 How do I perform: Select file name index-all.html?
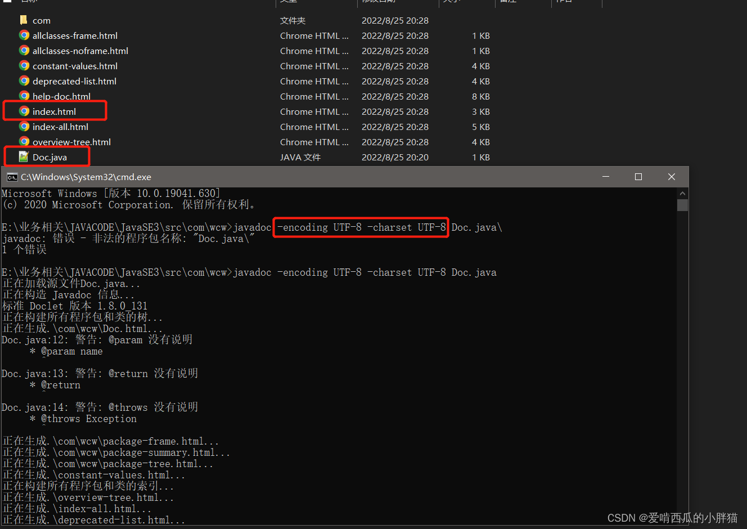click(x=60, y=127)
